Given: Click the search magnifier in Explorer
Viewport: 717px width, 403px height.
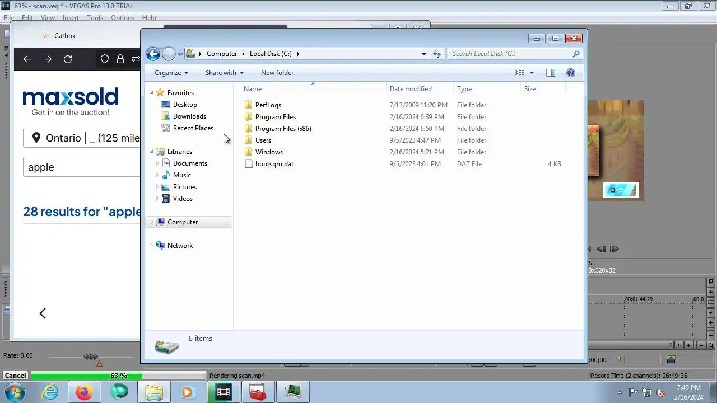Looking at the screenshot, I should tap(576, 54).
